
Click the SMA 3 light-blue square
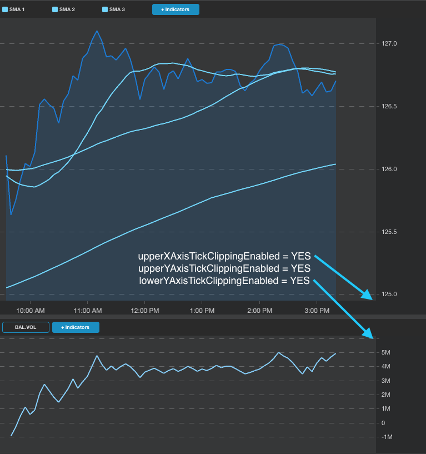tap(105, 9)
